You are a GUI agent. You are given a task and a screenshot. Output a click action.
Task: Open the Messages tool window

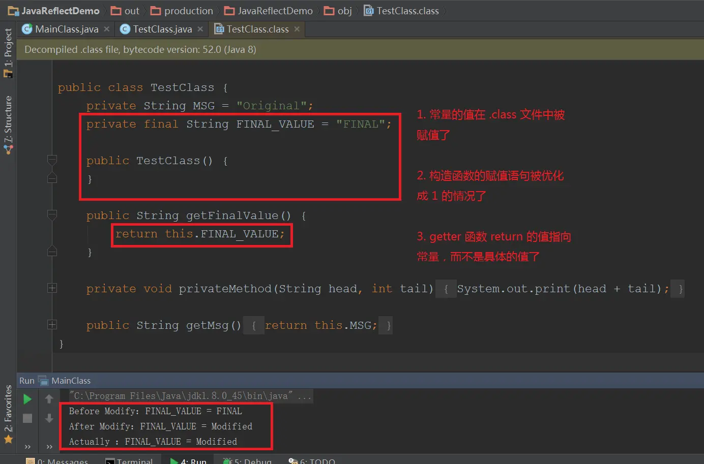pos(57,461)
